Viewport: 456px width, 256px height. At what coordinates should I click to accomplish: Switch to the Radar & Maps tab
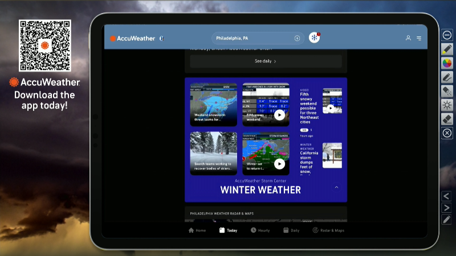tap(328, 230)
